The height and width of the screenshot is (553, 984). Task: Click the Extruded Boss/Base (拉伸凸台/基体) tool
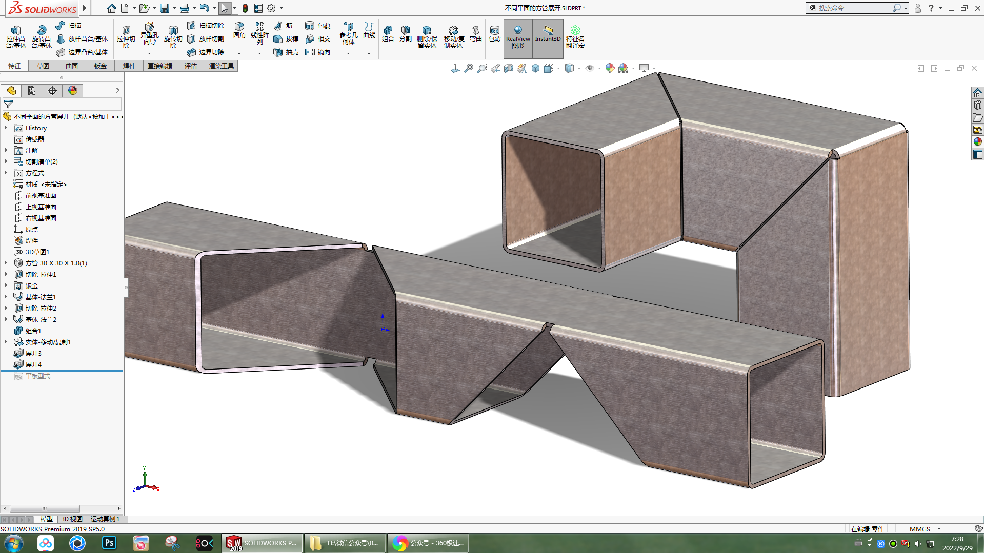(x=16, y=37)
